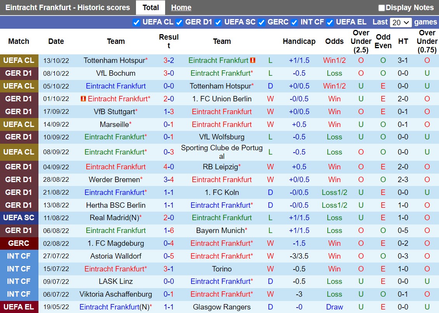The width and height of the screenshot is (439, 313).
Task: Click the Odds column header
Action: tap(334, 42)
